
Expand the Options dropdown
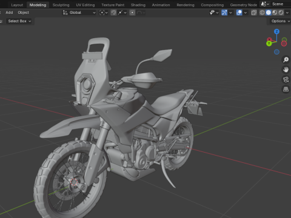coord(280,21)
